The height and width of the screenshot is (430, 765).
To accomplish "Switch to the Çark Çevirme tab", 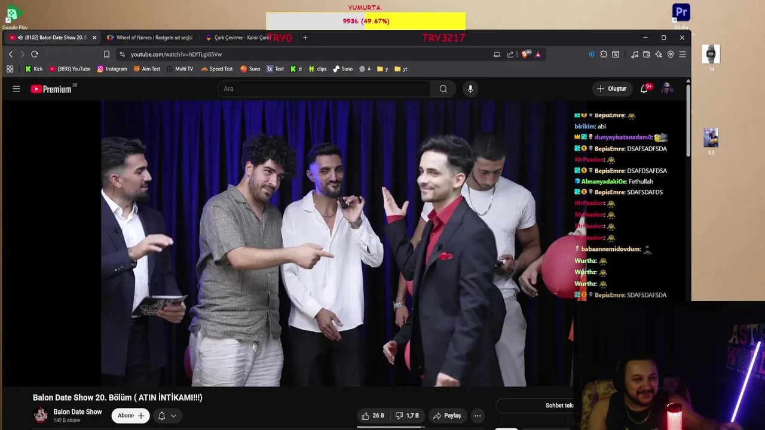I will click(239, 38).
